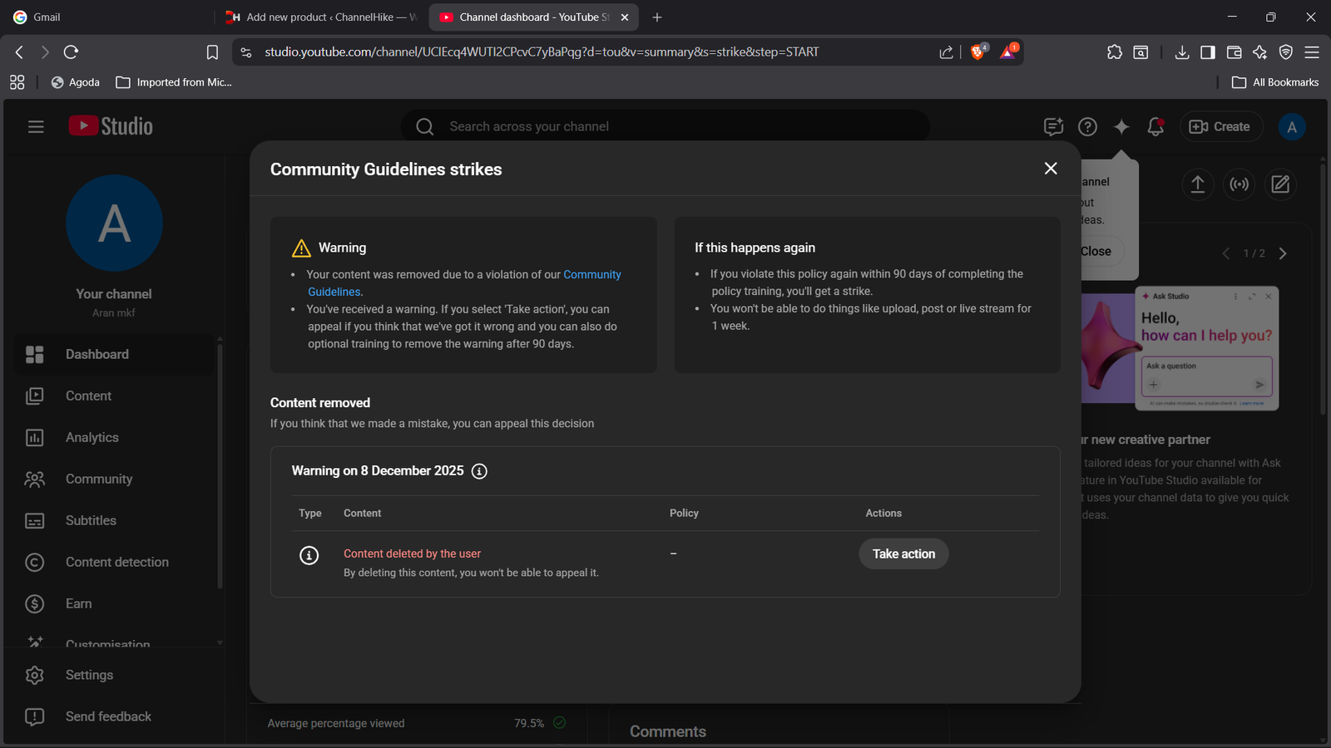1331x748 pixels.
Task: Open Settings from the sidebar
Action: (89, 675)
